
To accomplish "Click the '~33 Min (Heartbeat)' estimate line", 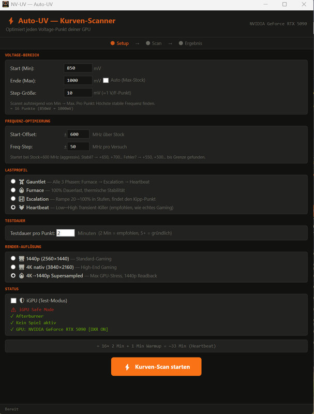I will point(156,346).
